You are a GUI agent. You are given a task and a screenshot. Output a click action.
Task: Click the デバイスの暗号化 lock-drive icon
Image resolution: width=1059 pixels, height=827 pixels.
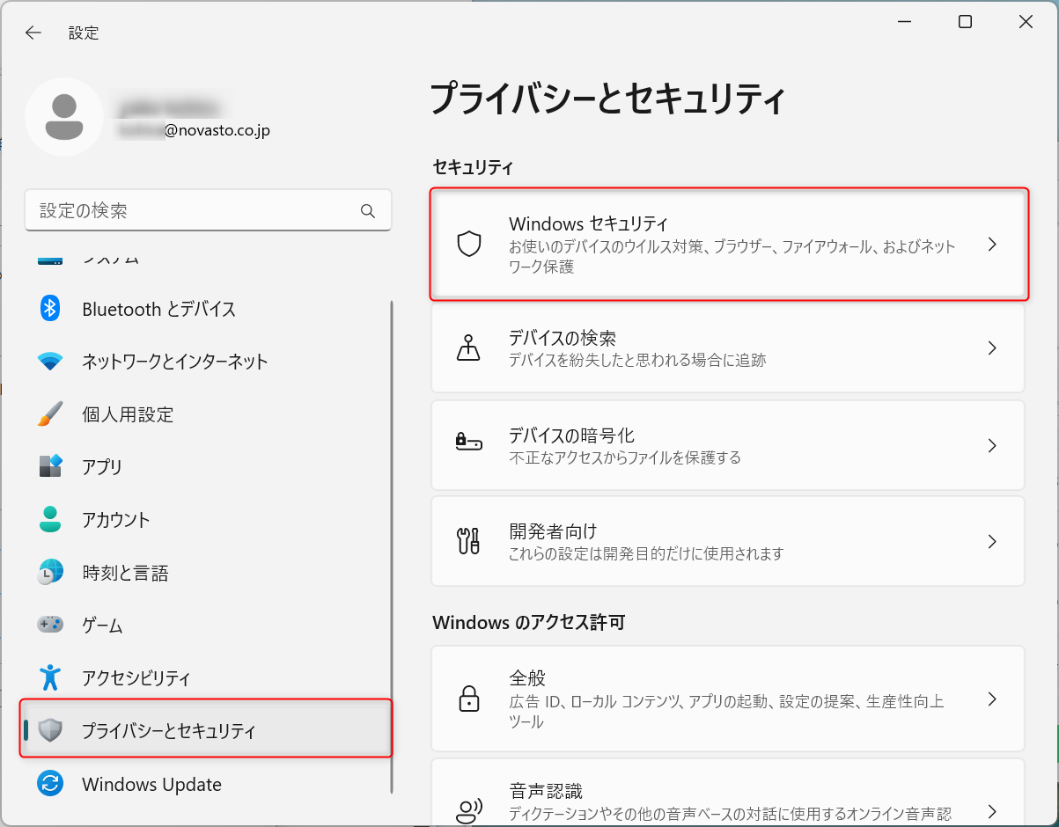[x=469, y=443]
